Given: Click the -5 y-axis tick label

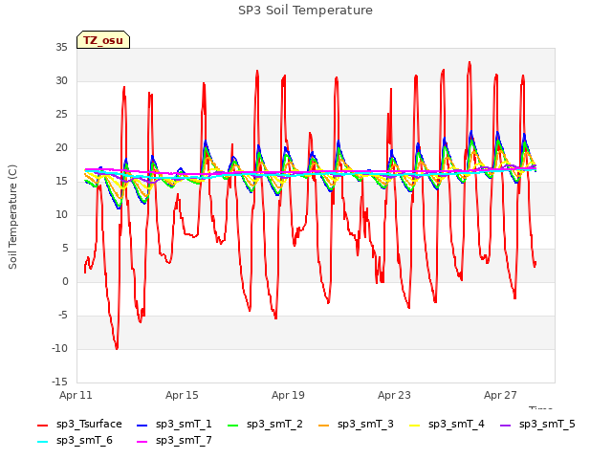Looking at the screenshot, I should click(x=63, y=316).
